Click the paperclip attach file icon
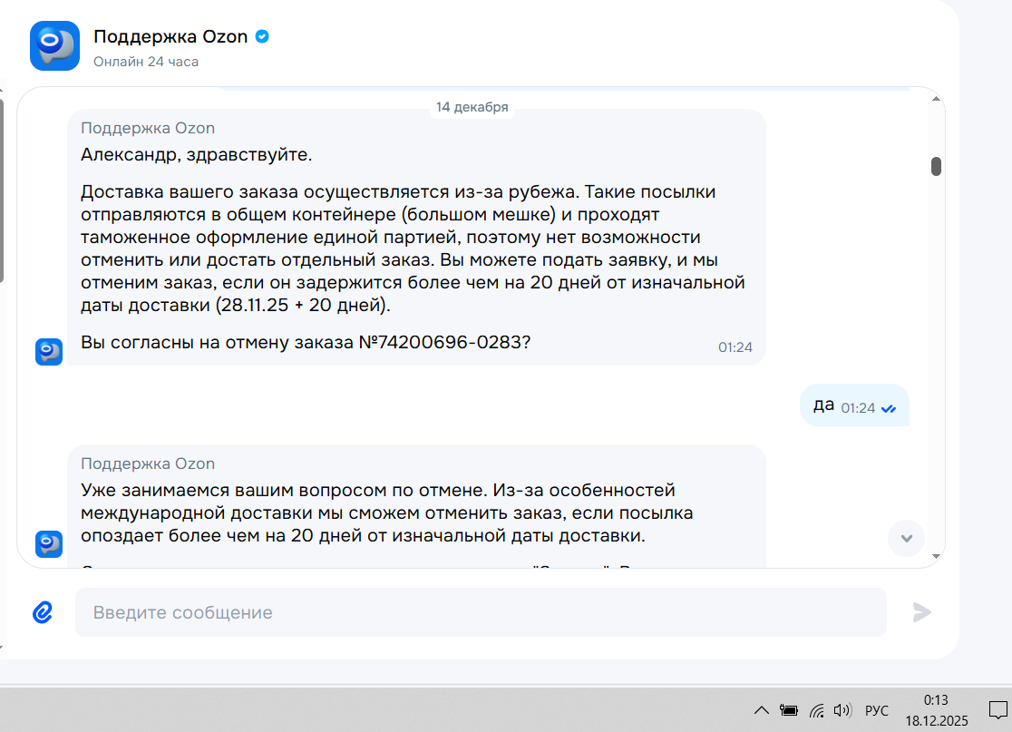 43,612
